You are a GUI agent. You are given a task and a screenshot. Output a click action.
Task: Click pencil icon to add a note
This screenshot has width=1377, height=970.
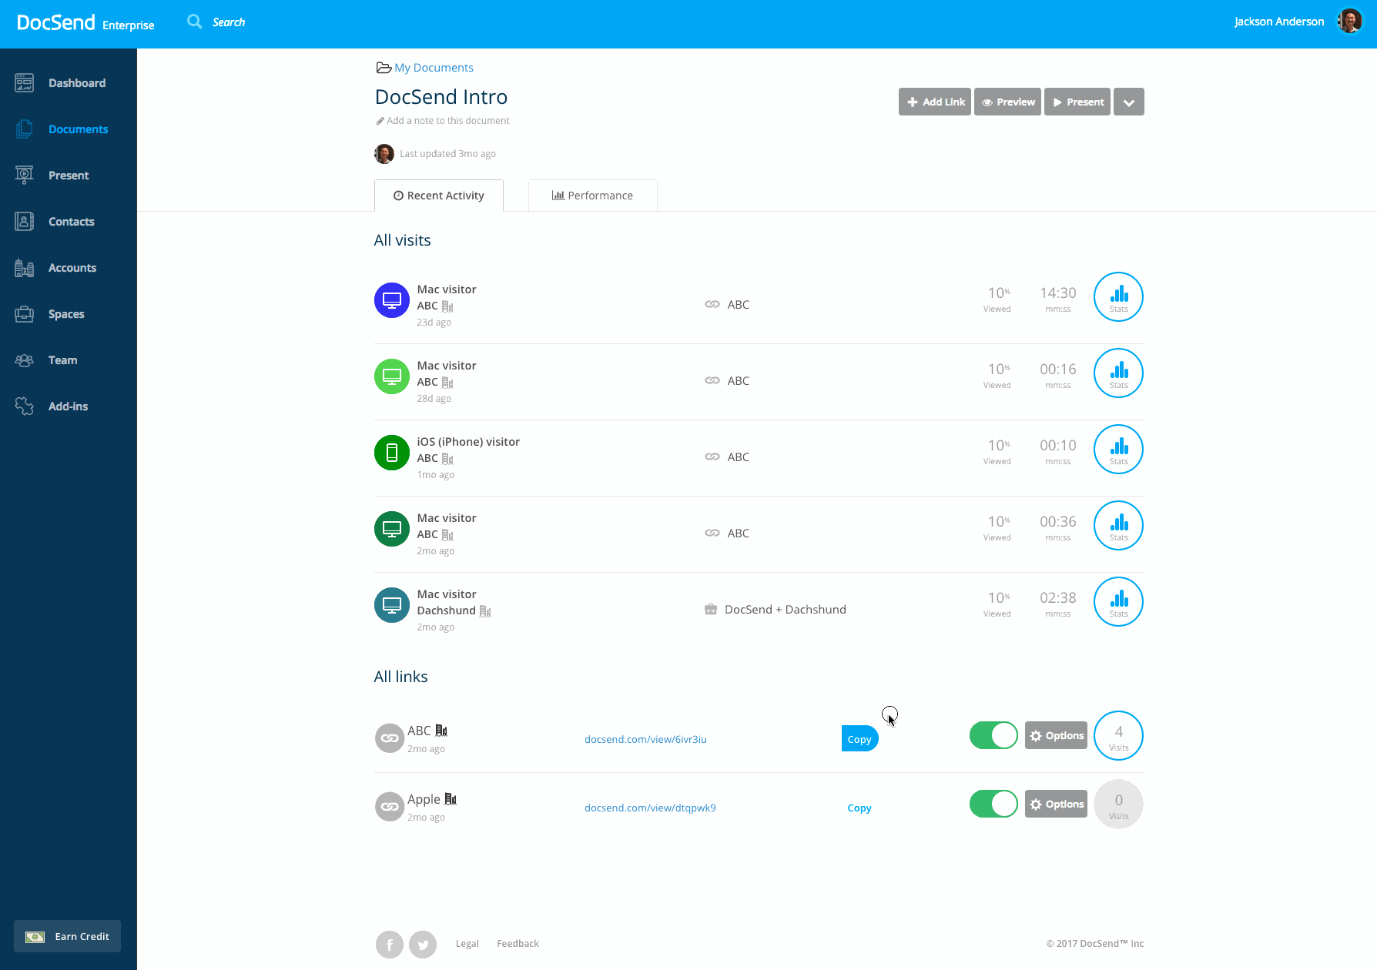[380, 121]
